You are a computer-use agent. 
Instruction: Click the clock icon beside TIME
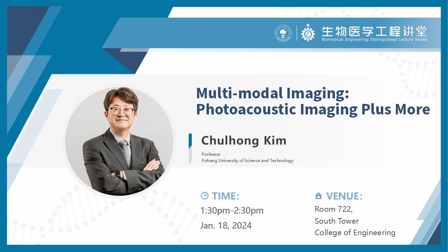(204, 196)
